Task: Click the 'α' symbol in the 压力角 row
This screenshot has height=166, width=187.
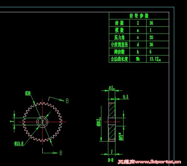Action: coord(138,38)
